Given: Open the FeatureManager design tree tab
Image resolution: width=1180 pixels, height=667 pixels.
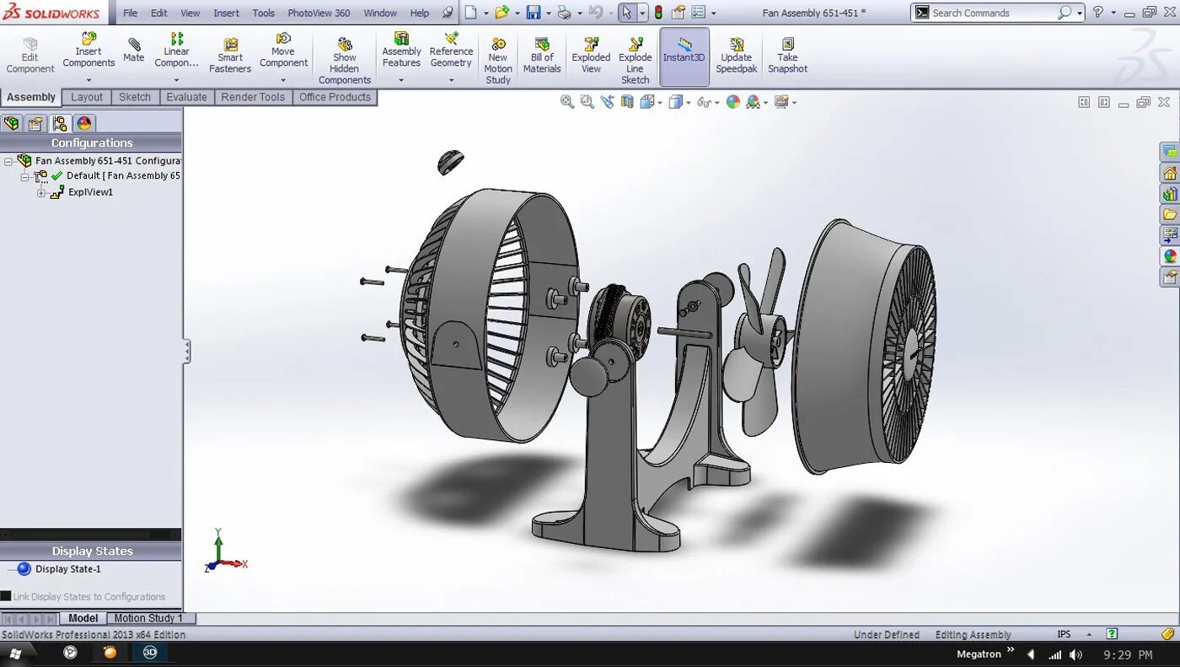Looking at the screenshot, I should 12,124.
